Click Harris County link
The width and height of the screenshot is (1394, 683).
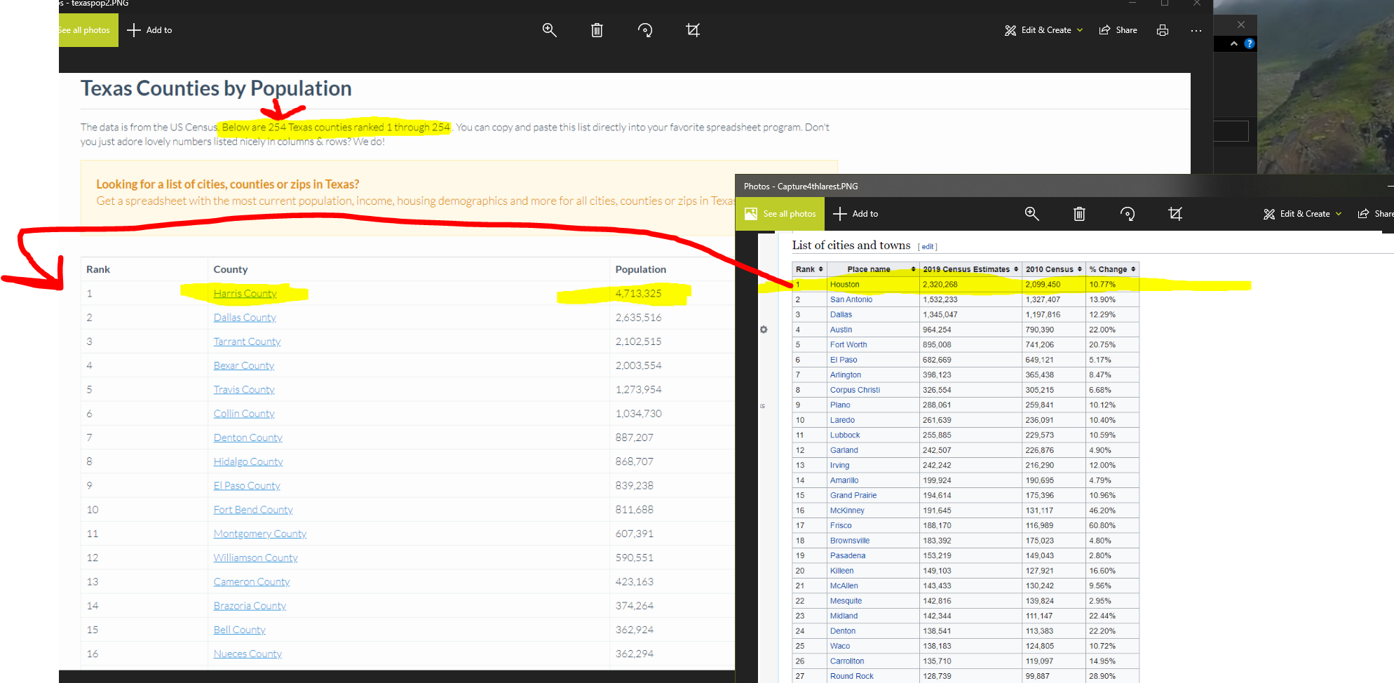pyautogui.click(x=245, y=294)
